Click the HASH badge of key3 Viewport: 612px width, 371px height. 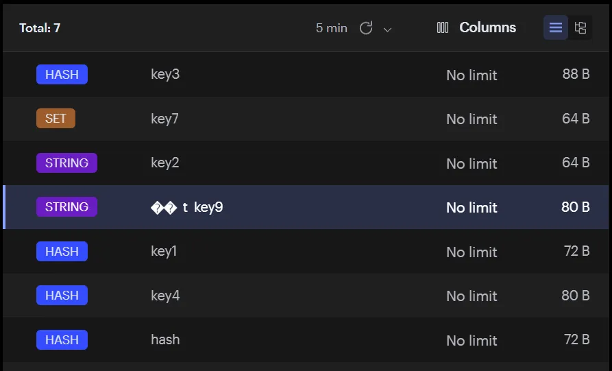coord(62,75)
